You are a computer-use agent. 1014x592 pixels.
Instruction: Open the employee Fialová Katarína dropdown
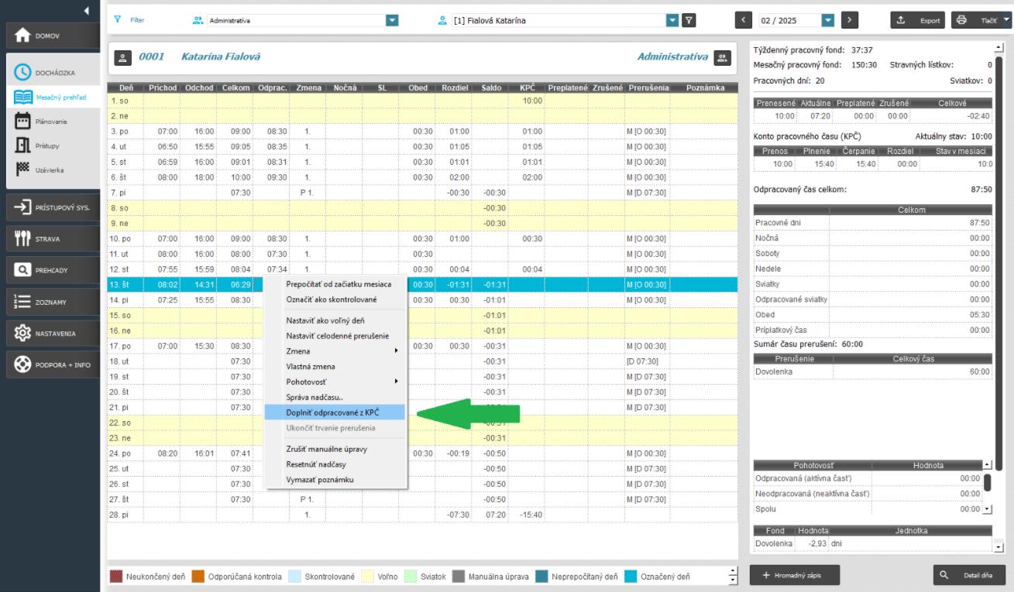672,20
